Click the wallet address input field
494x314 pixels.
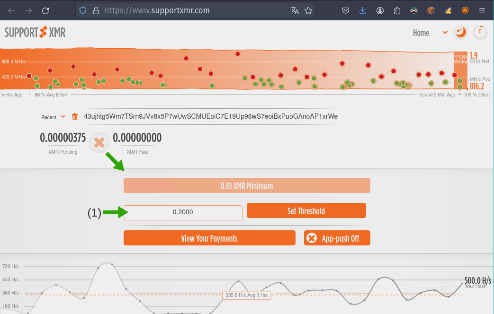210,116
